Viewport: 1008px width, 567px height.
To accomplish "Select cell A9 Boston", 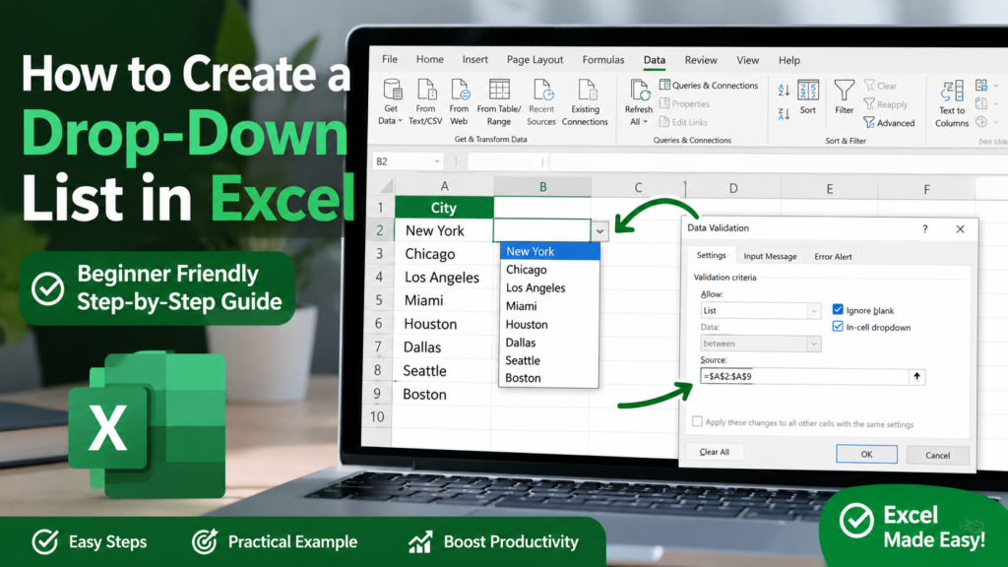I will point(441,394).
